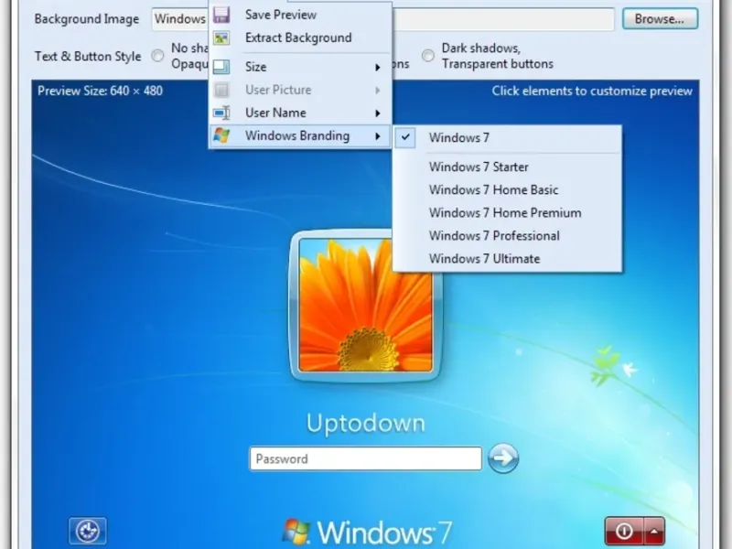Expand the Size submenu arrow
This screenshot has height=549, width=732.
(x=378, y=67)
